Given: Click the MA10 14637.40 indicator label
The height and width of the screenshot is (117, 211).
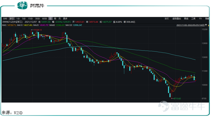Looking at the screenshot, I should point(25,25).
